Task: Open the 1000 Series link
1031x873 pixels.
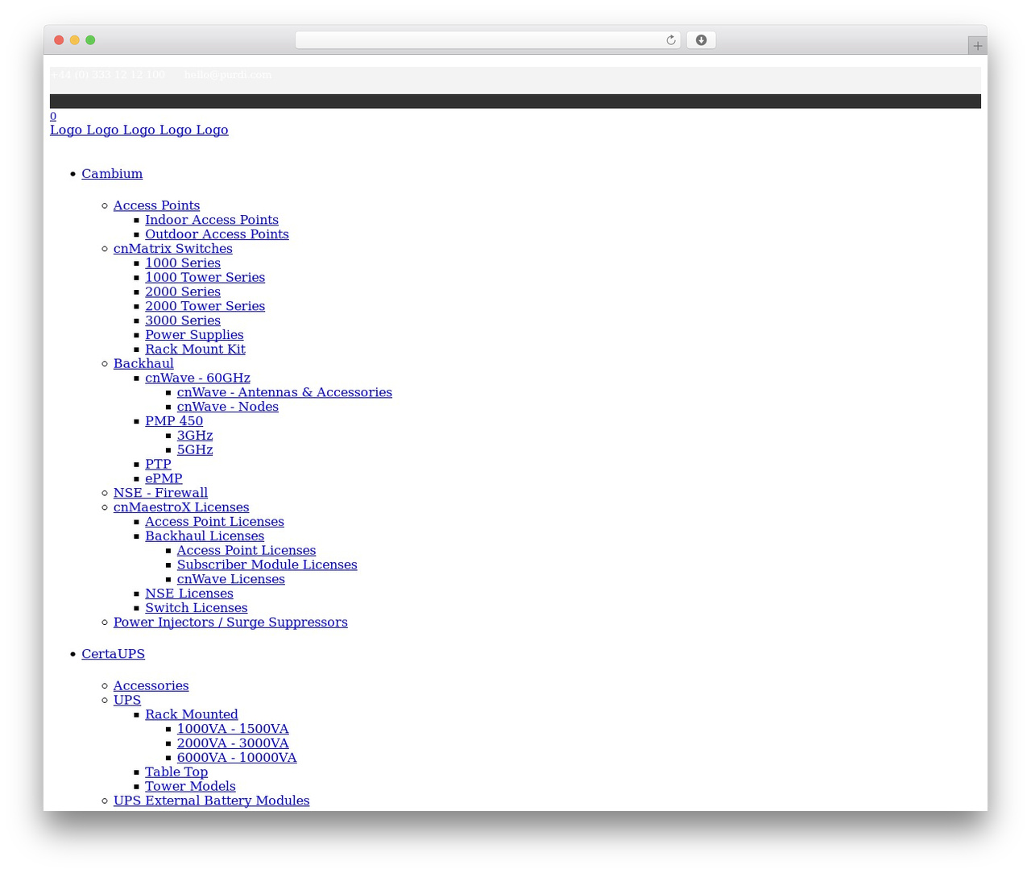Action: point(183,263)
